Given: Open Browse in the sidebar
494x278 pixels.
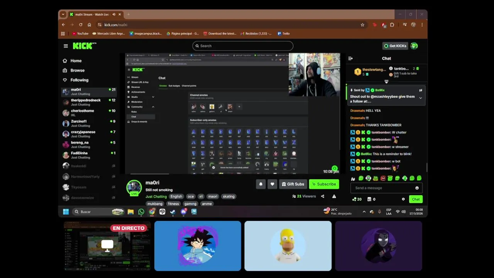Looking at the screenshot, I should point(73,70).
